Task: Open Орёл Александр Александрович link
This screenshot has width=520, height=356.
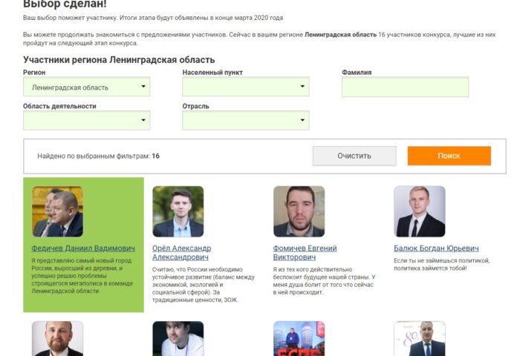Action: 182,253
